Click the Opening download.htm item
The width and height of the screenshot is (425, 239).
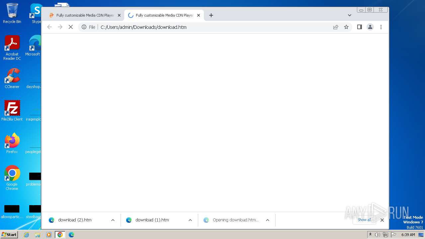pos(231,220)
